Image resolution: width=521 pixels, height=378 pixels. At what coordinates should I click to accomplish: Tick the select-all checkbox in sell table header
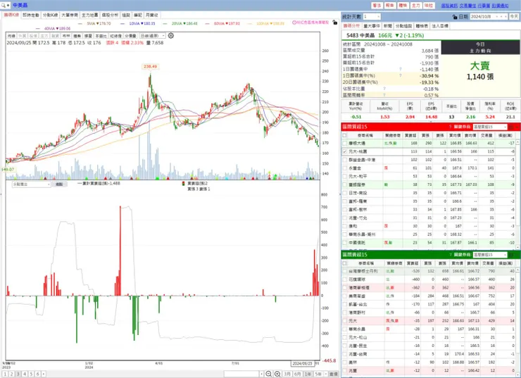[x=344, y=263]
